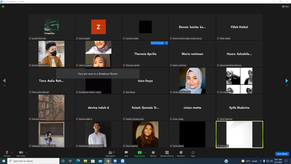The width and height of the screenshot is (291, 164).
Task: Click the Leave Room button
Action: [282, 154]
